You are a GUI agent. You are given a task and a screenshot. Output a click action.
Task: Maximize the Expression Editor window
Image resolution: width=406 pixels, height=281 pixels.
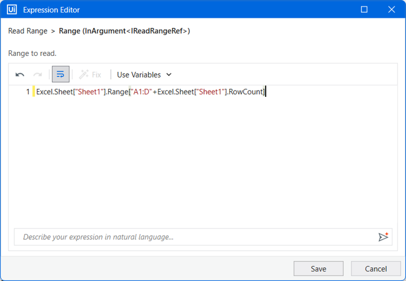click(x=364, y=10)
